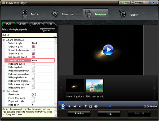Switch to the Misc tab
Viewport: 159px width, 121px height.
pos(50,24)
